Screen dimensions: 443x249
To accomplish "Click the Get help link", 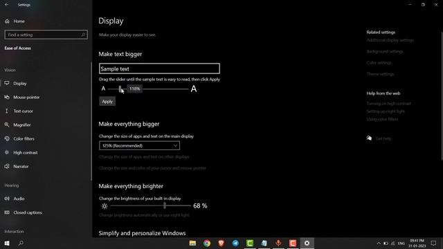I will 383,138.
